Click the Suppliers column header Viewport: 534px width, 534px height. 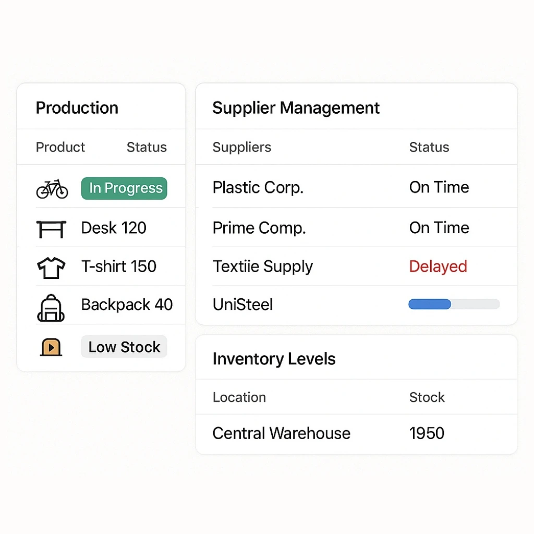tap(242, 147)
